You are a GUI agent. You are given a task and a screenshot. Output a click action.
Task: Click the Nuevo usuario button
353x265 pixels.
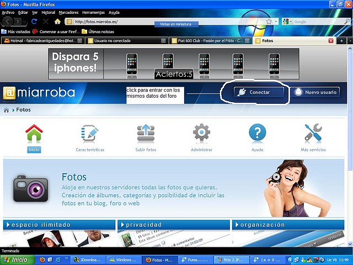pos(315,92)
